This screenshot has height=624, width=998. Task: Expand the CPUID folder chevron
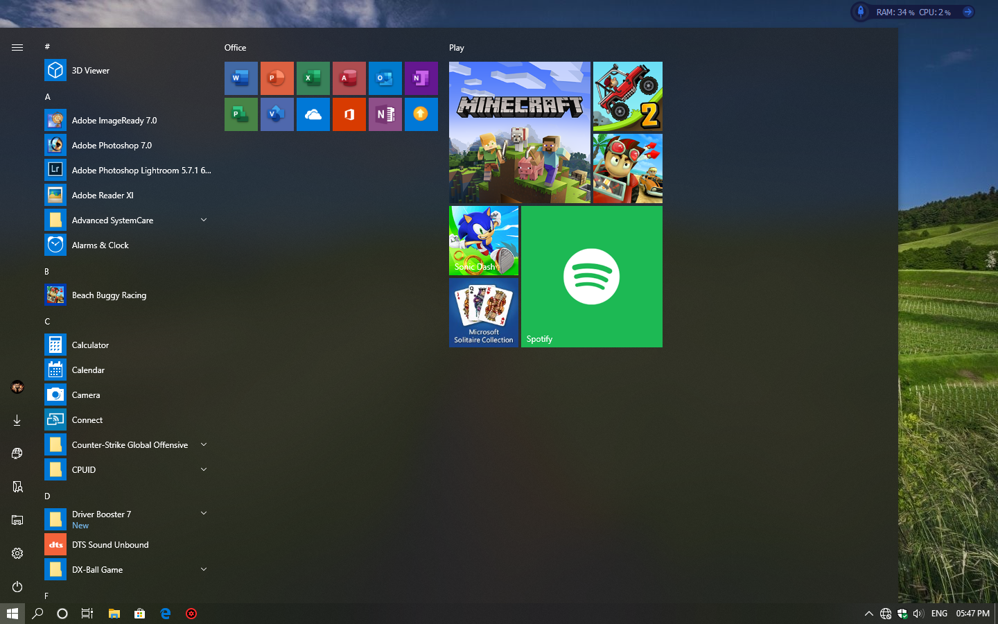(204, 469)
